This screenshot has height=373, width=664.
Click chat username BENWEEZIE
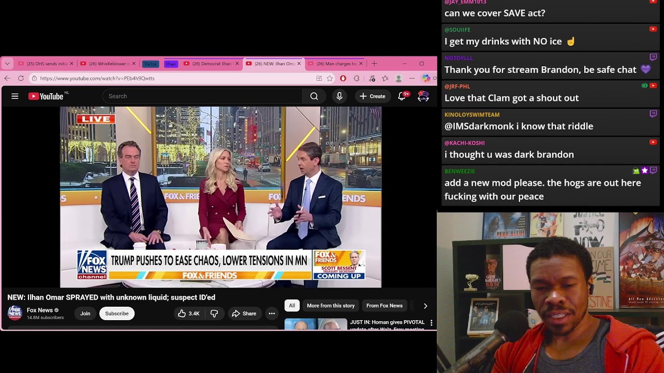[460, 171]
